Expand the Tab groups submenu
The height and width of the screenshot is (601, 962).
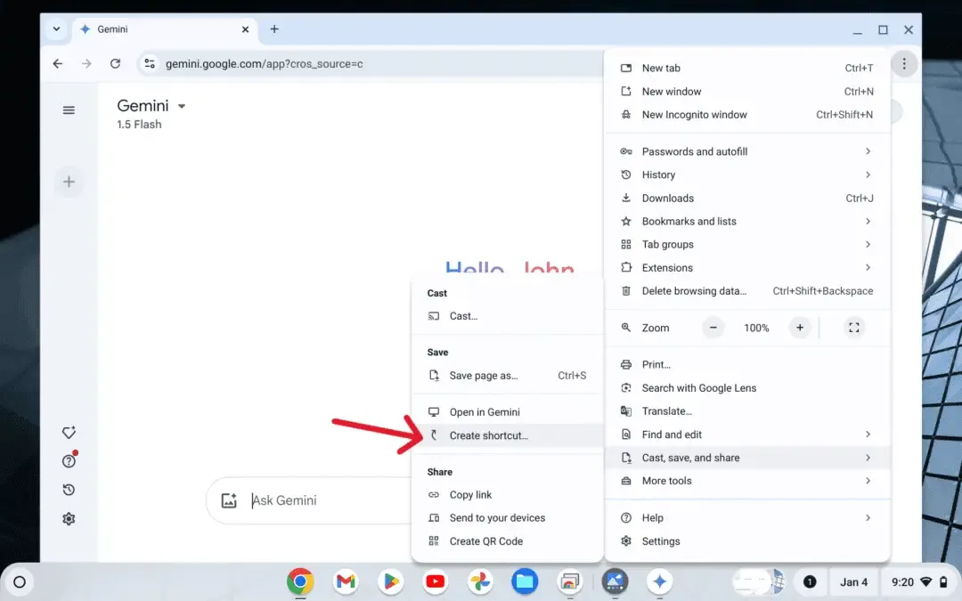click(747, 244)
